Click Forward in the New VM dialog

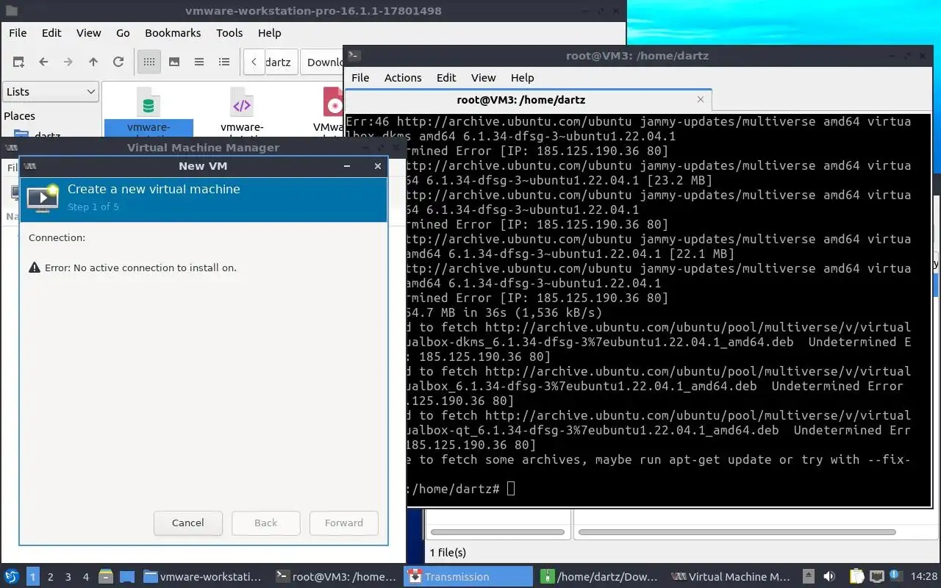[x=343, y=523]
